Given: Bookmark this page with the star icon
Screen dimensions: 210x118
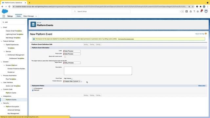Looking at the screenshot, I should 193,7.
